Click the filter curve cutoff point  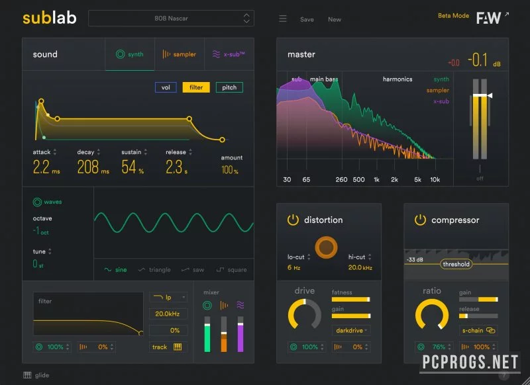pos(141,333)
